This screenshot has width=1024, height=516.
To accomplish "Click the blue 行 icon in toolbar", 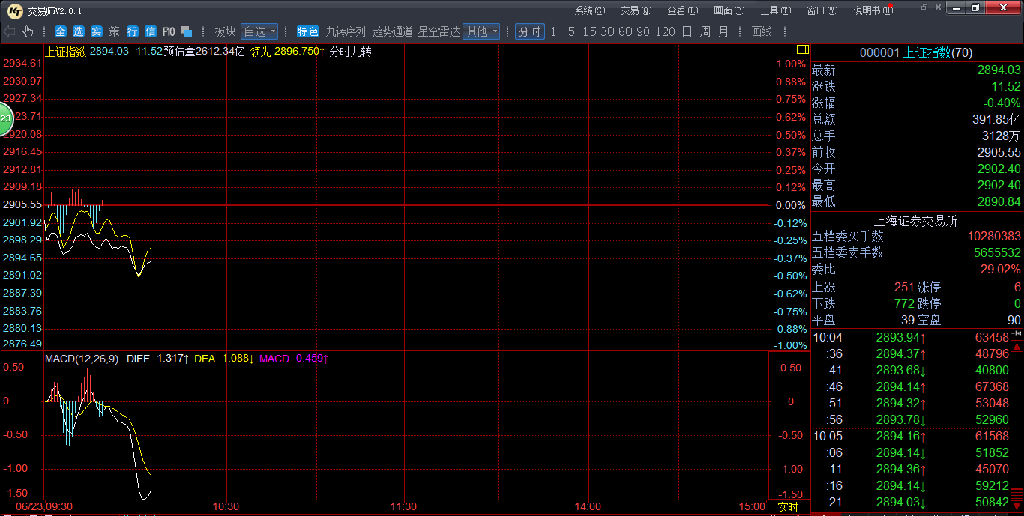I will pyautogui.click(x=132, y=31).
